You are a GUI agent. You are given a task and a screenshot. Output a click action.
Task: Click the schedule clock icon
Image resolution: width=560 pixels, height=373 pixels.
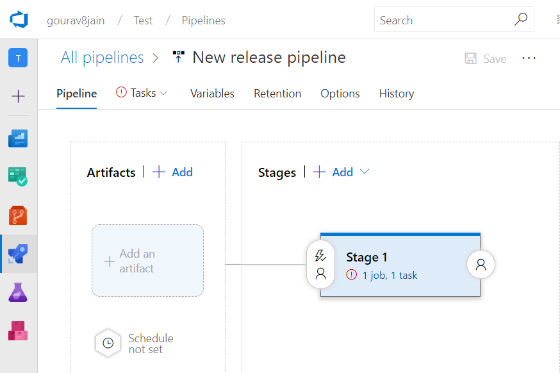click(108, 344)
